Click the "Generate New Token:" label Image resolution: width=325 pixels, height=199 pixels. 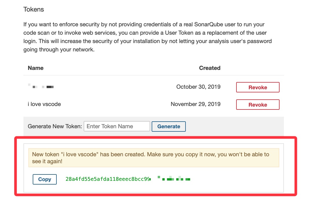pos(55,126)
